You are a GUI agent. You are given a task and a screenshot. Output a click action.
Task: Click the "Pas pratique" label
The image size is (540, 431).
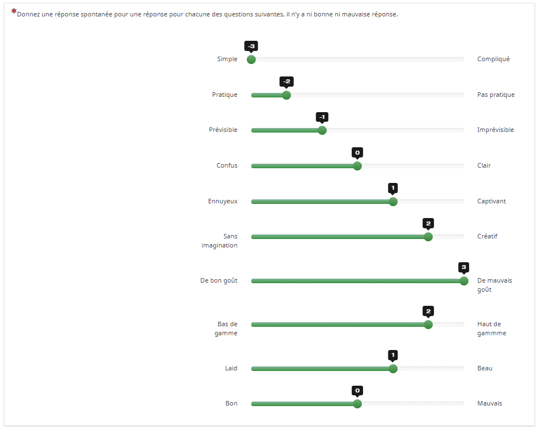(496, 95)
